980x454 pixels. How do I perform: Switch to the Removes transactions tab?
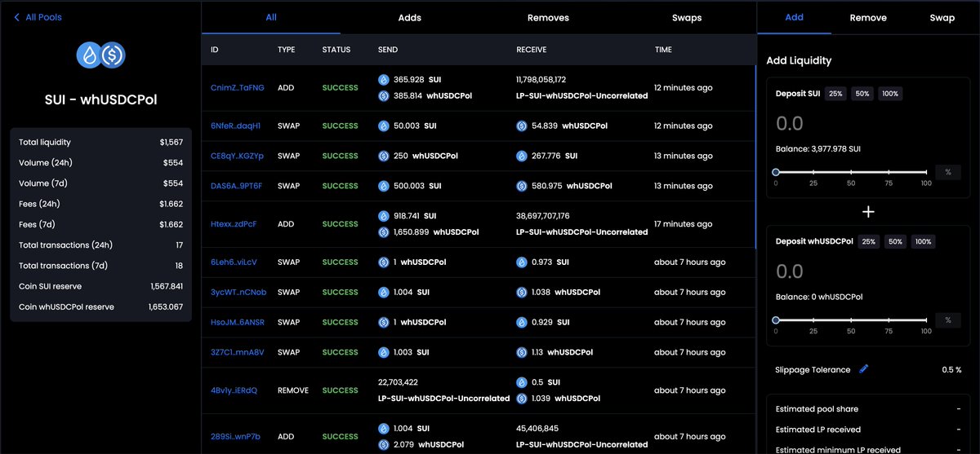click(x=548, y=17)
